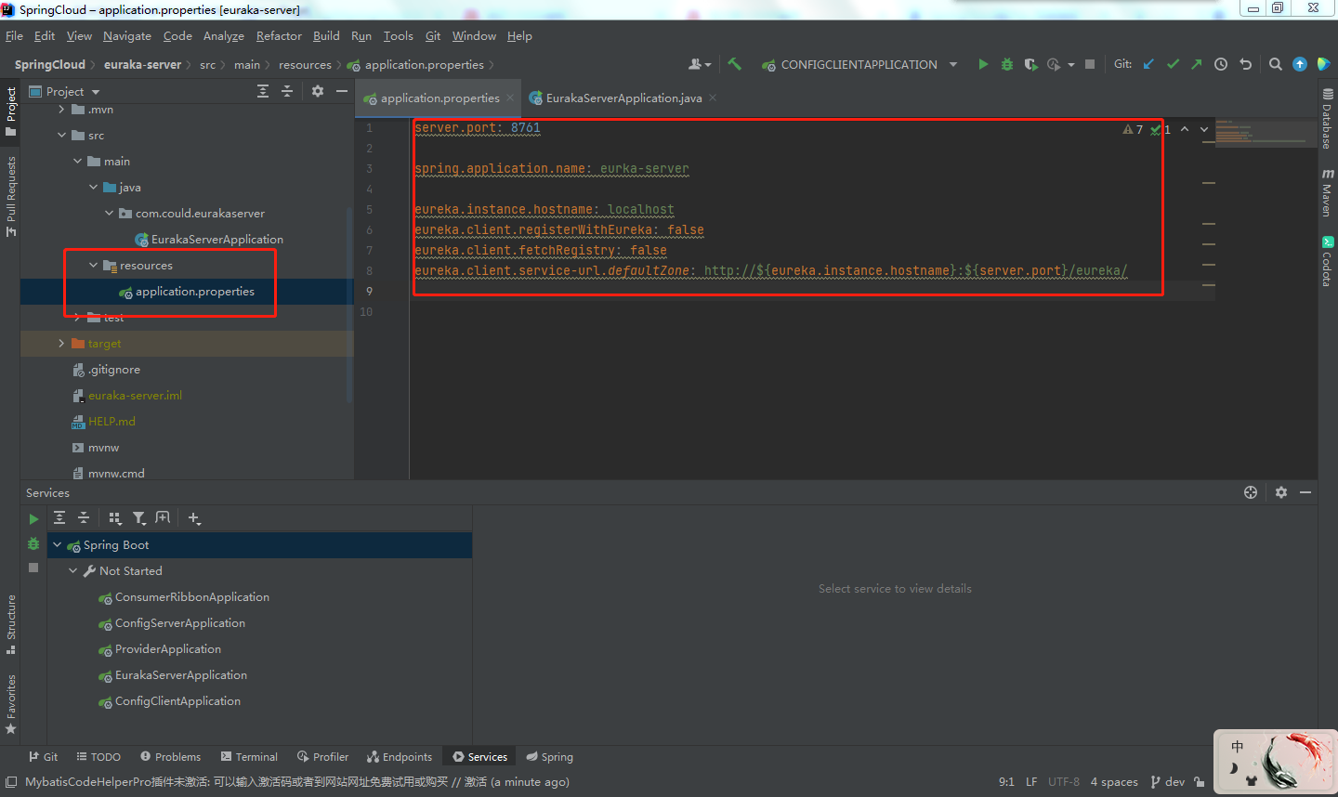Open dropdown arrow next to profiler run icon

[1071, 65]
